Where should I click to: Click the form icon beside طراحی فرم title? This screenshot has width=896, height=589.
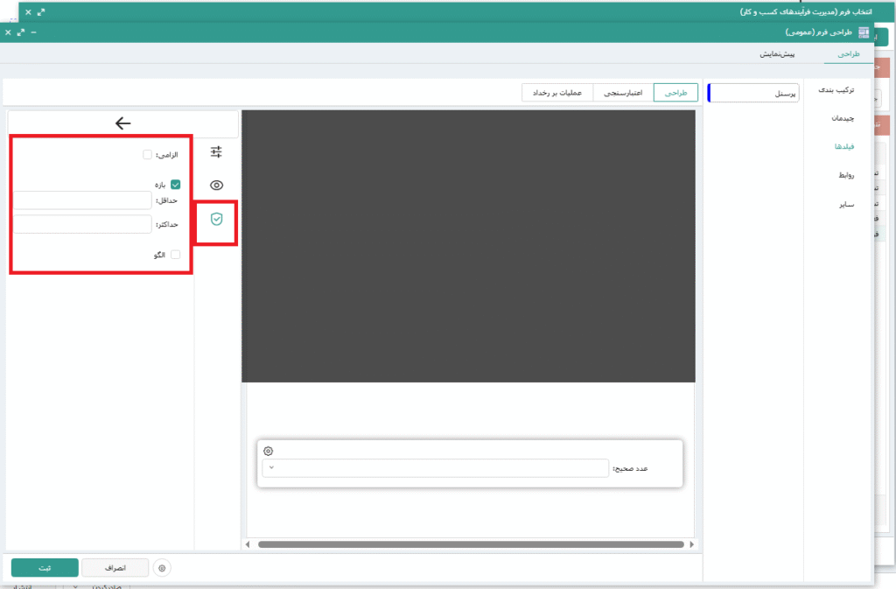(864, 32)
